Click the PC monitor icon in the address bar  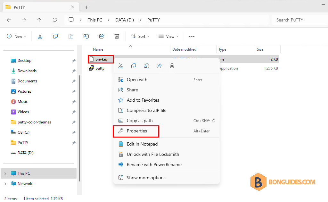click(71, 20)
